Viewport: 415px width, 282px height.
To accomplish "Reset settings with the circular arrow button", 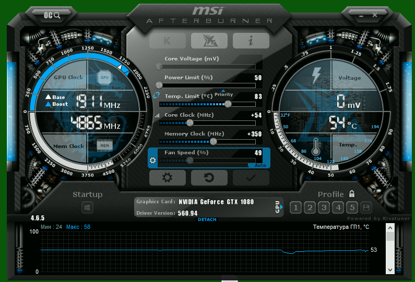I will [x=209, y=178].
